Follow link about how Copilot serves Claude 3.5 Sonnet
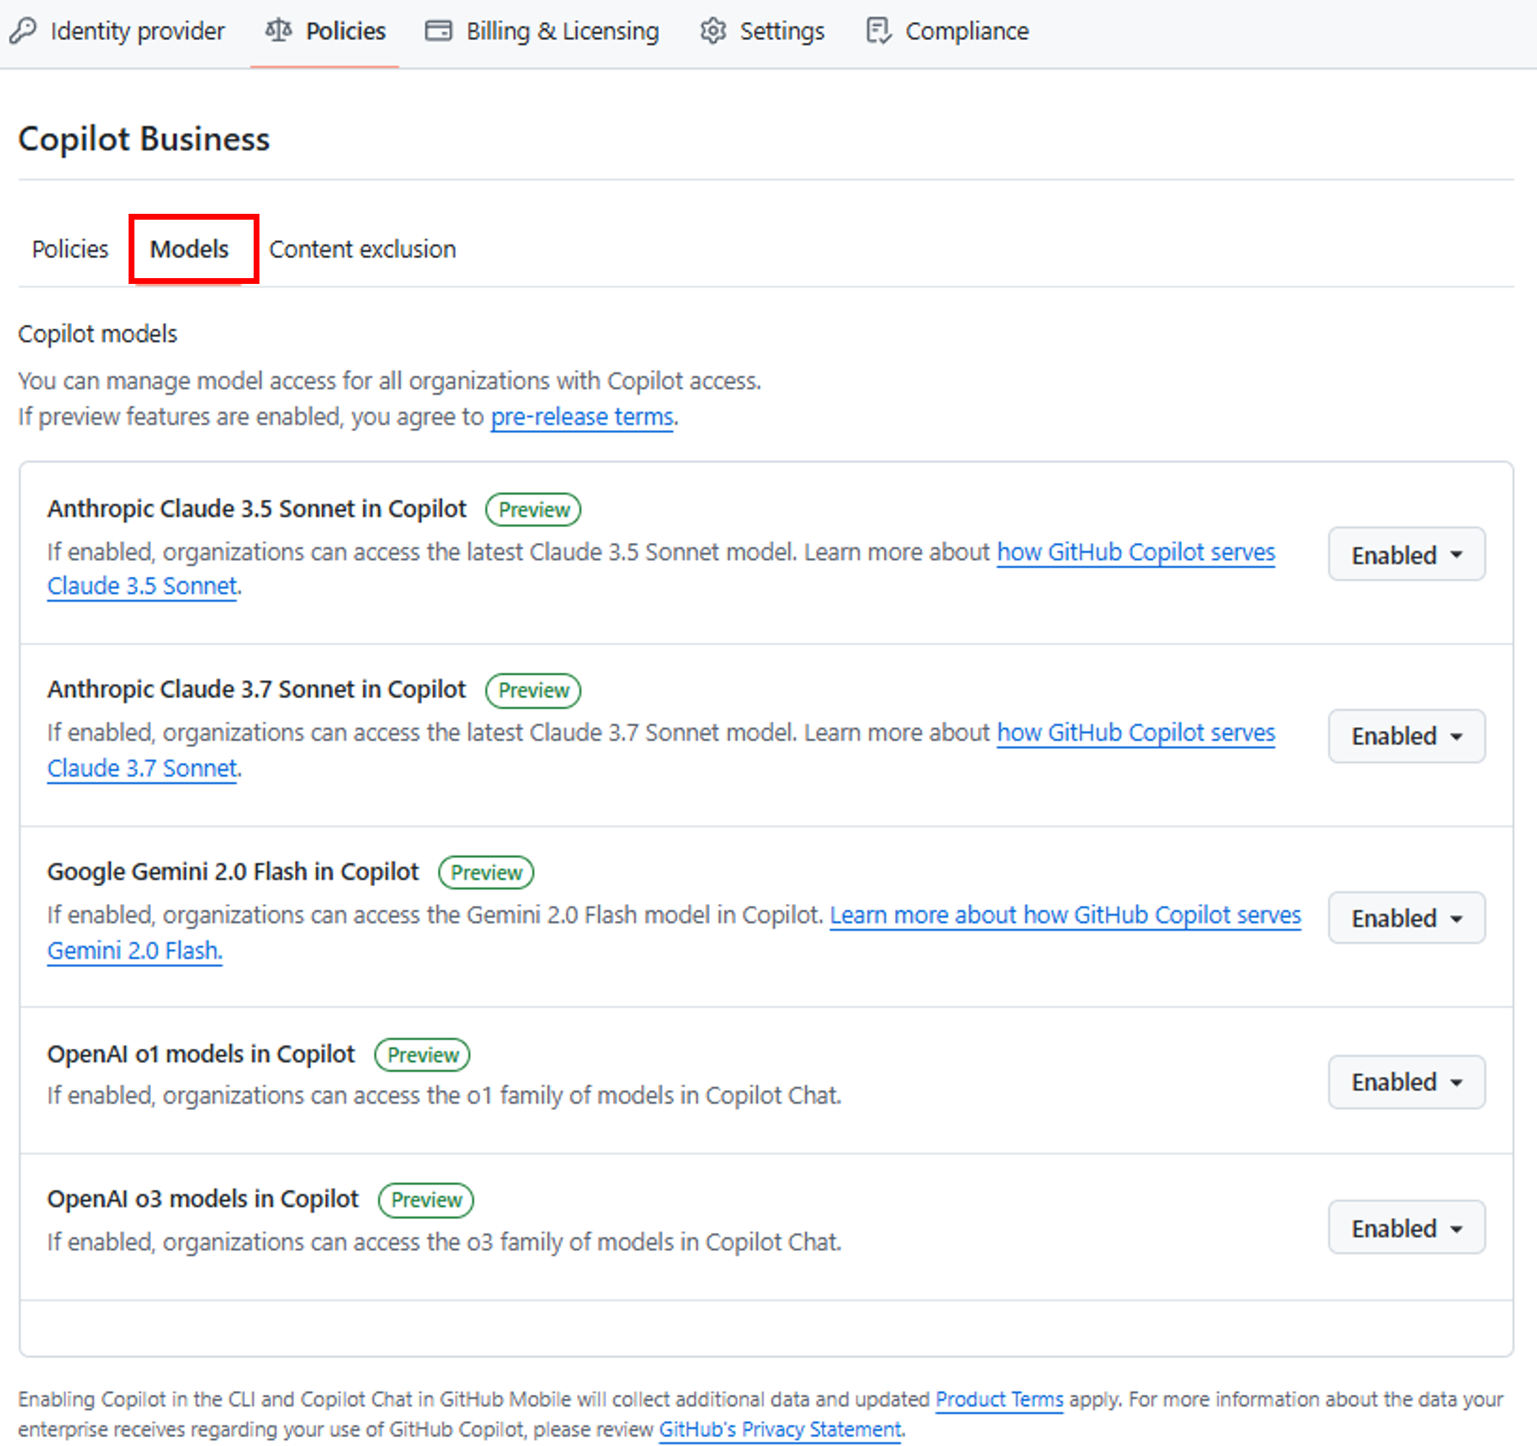 1135,553
